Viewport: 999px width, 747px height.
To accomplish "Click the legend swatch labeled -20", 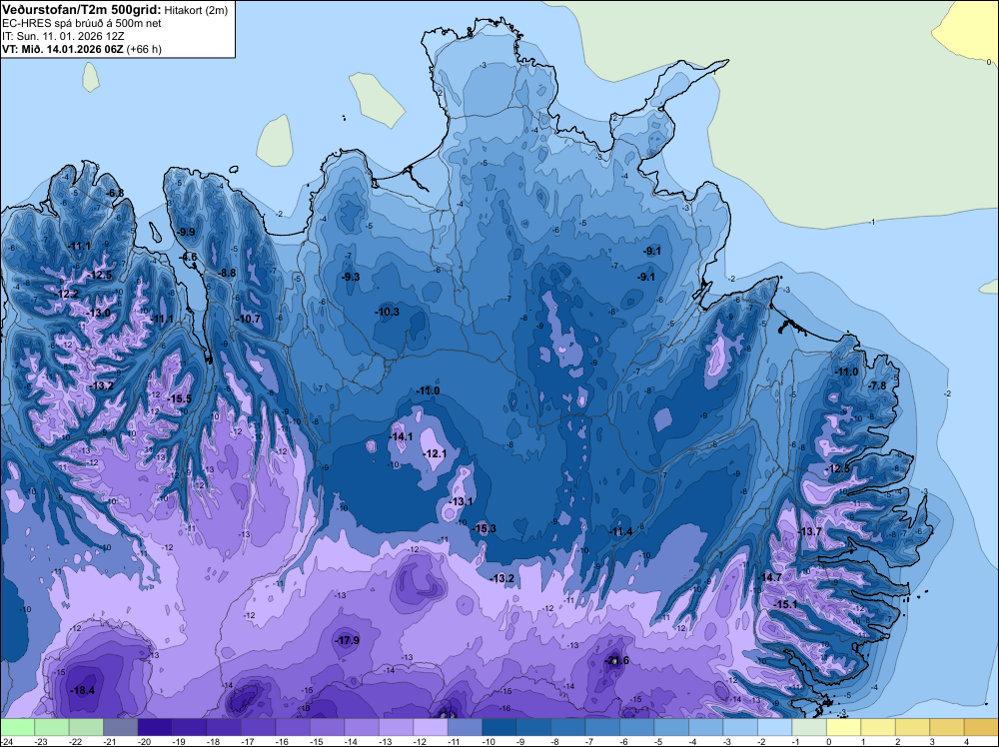I will [155, 727].
